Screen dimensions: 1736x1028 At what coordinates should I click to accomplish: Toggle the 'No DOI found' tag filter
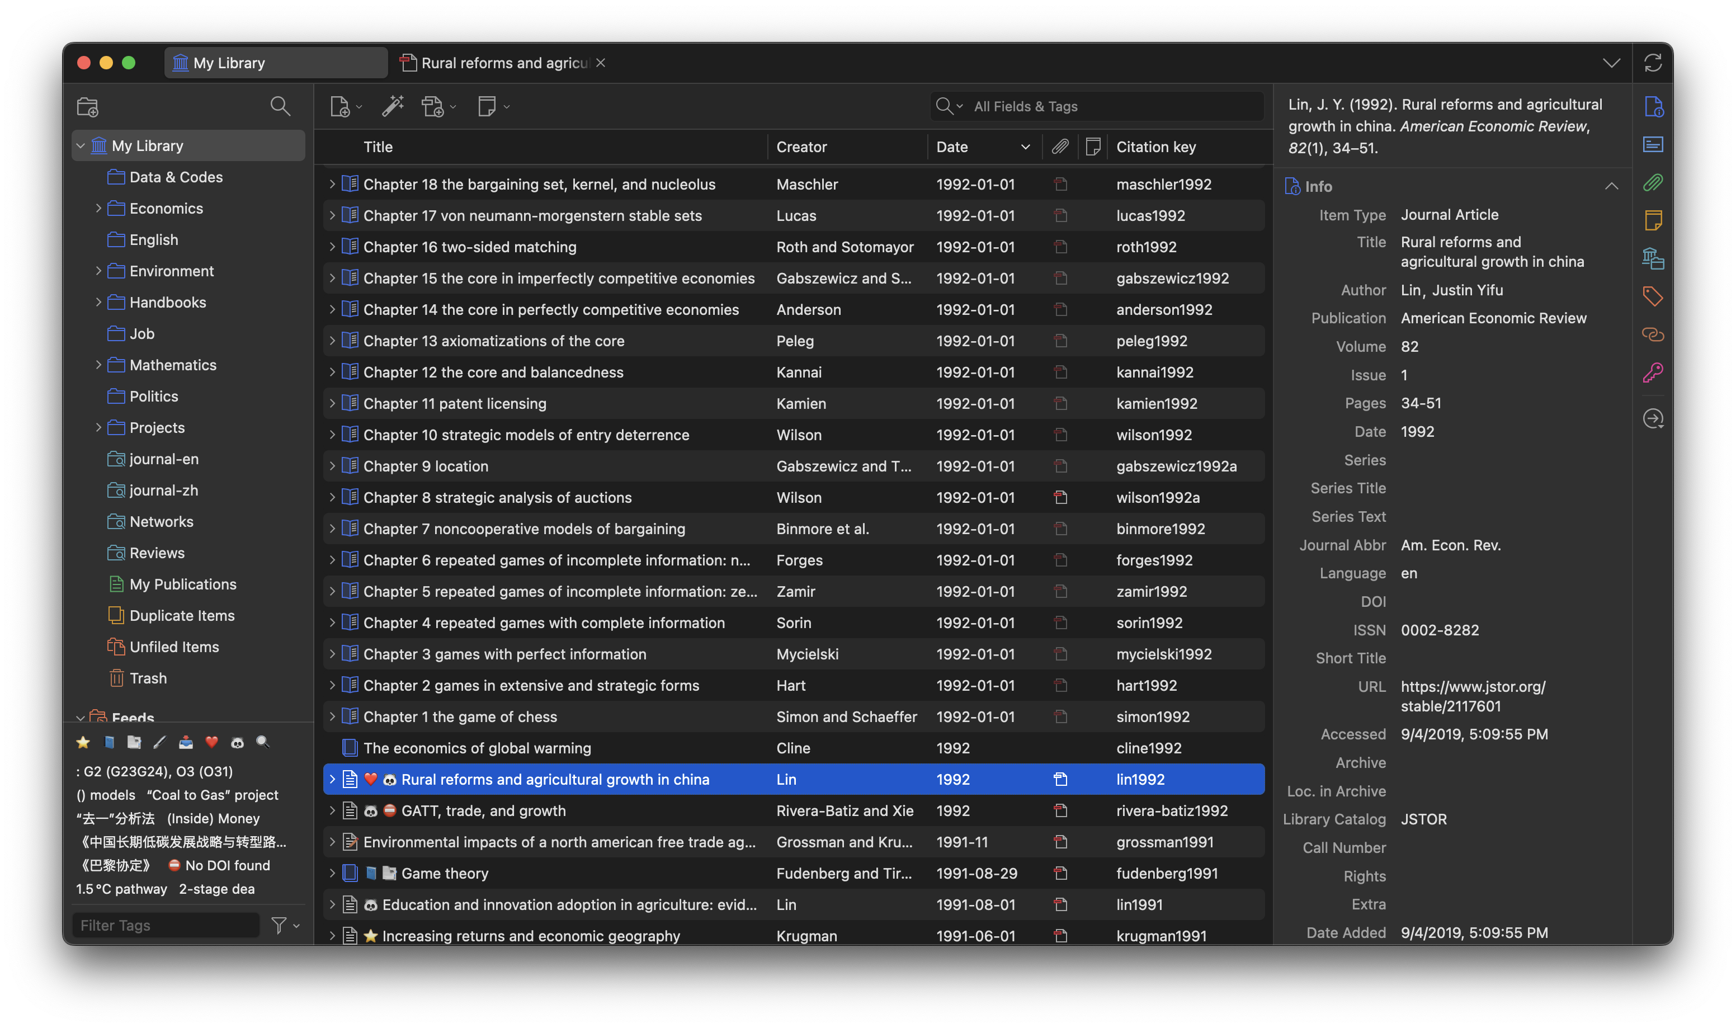coord(219,865)
